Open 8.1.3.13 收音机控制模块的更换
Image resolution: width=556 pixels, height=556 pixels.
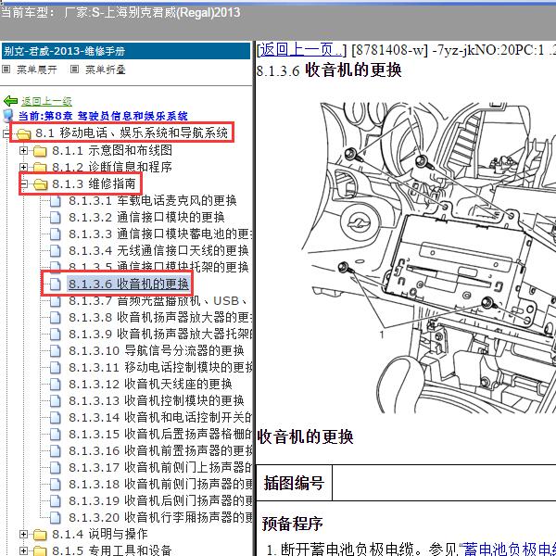157,400
